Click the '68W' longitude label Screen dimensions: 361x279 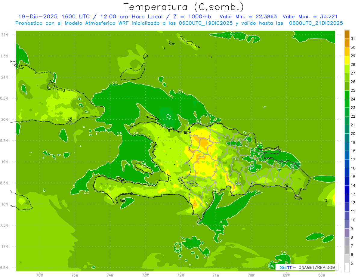point(321,275)
